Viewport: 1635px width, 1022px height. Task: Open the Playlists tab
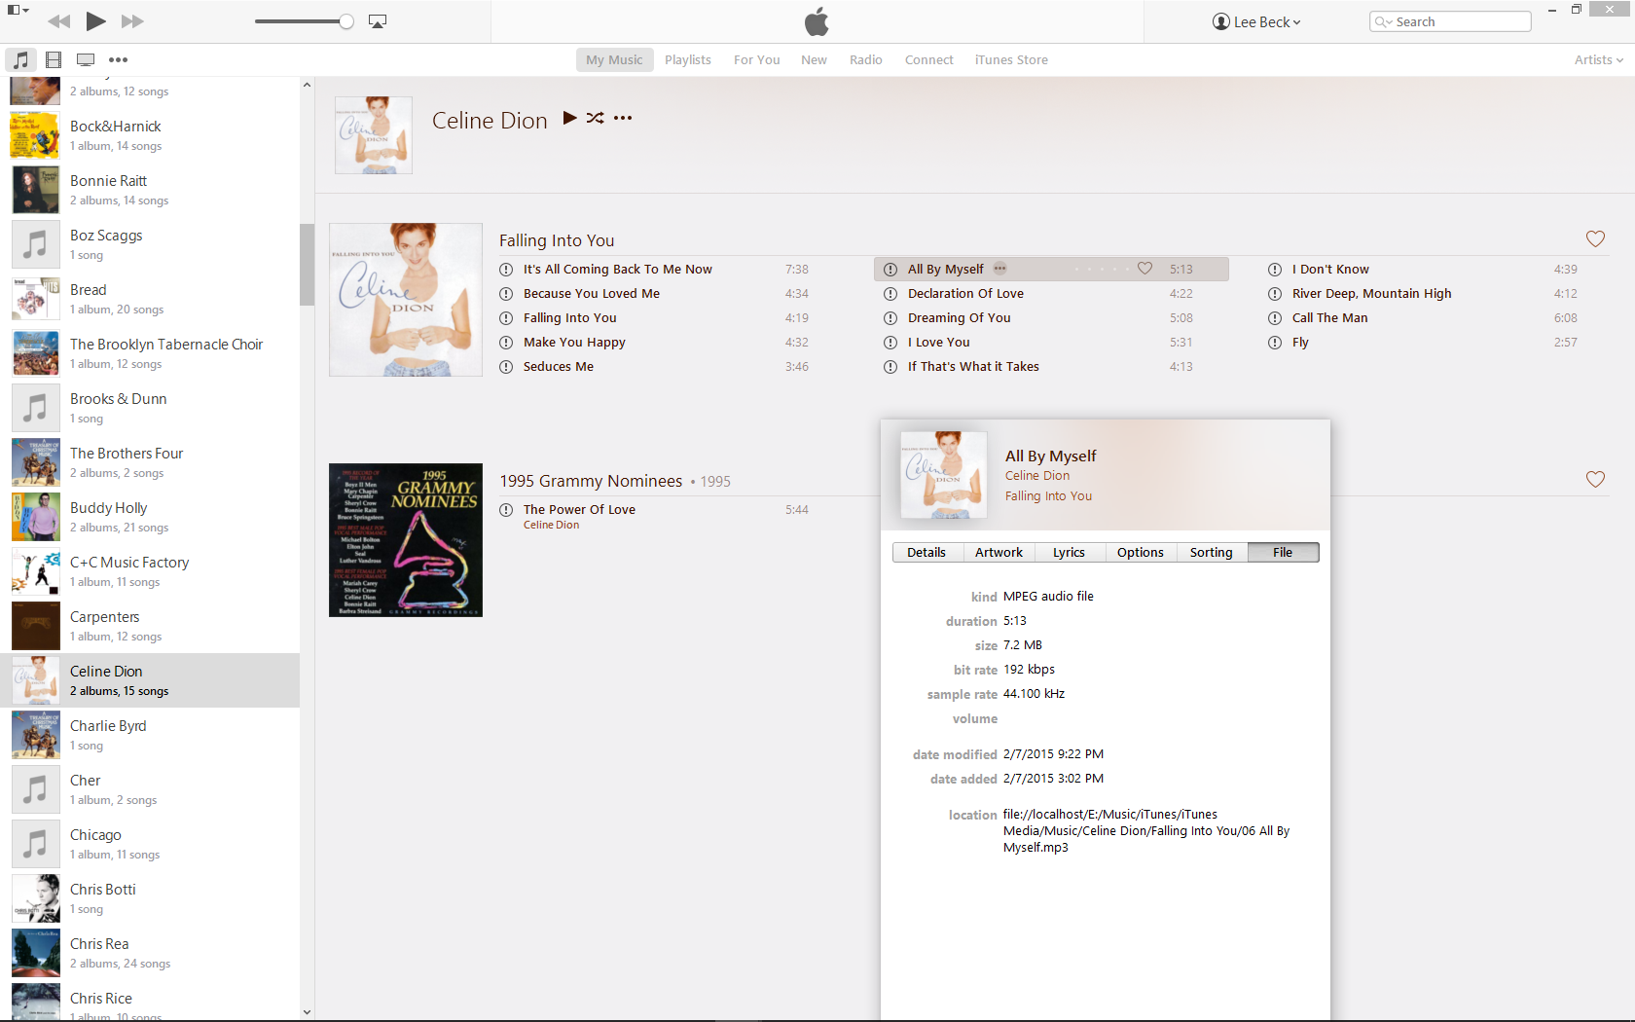pyautogui.click(x=688, y=60)
